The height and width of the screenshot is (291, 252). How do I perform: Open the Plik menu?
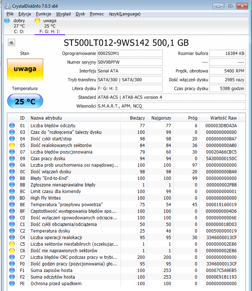[x=10, y=14]
